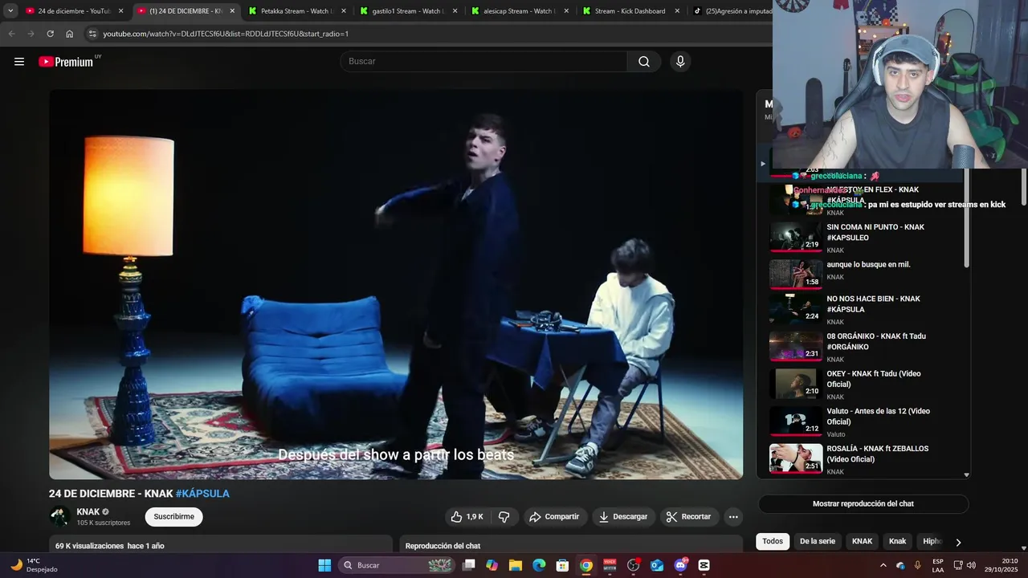Expand the Chrome tab search dropdown
The height and width of the screenshot is (578, 1028).
[10, 11]
